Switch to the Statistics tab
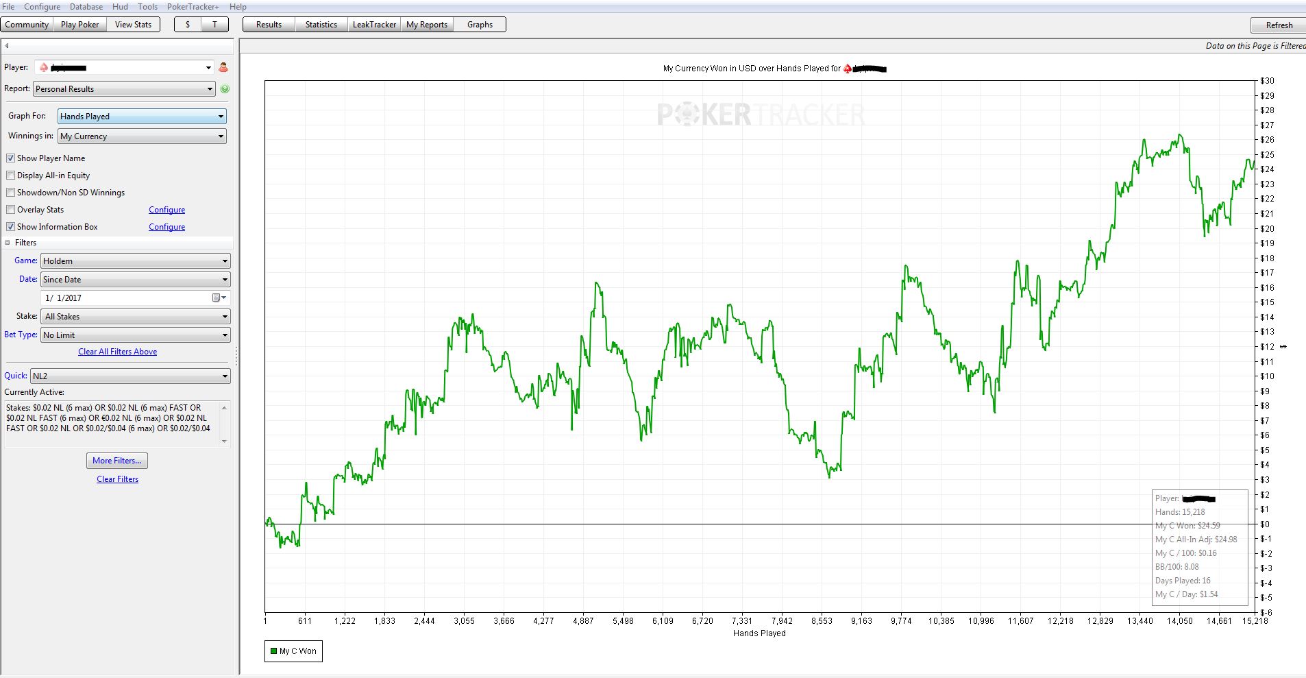 pos(321,25)
